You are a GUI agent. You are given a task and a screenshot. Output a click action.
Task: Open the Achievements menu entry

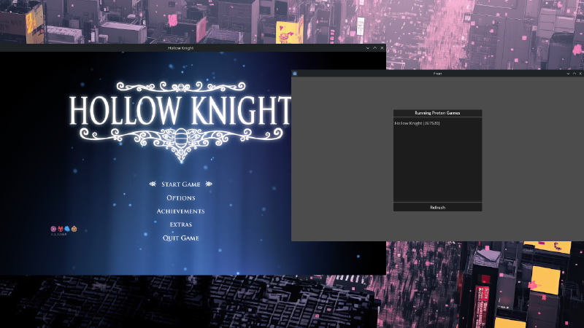(180, 211)
